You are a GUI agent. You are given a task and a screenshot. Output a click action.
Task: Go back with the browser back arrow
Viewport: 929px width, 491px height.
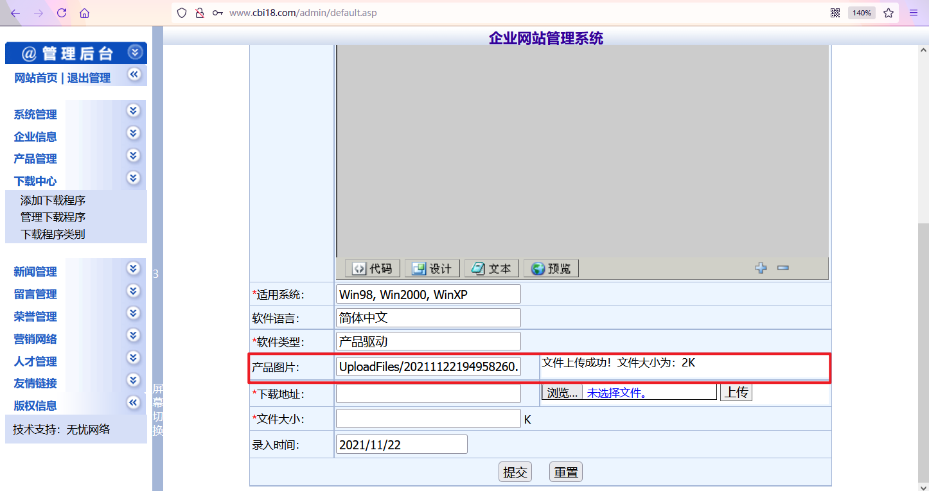point(16,13)
